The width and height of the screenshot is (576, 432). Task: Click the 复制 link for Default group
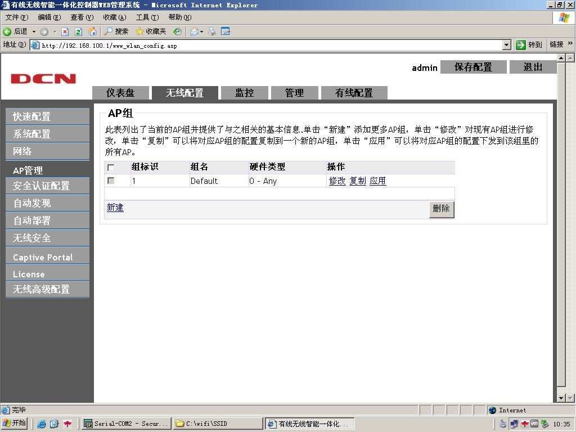[x=357, y=181]
